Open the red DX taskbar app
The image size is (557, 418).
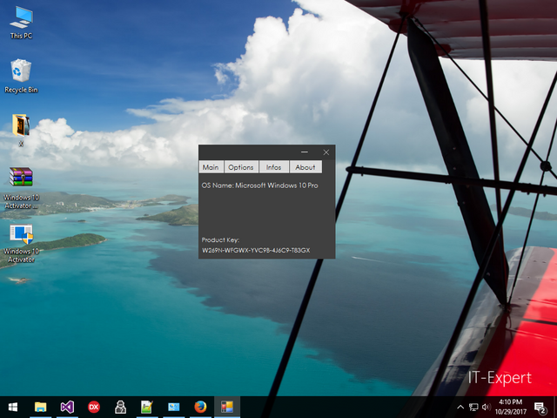coord(94,407)
